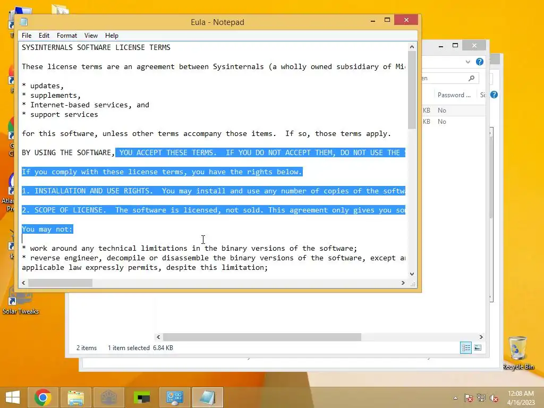Open the Edit menu in Notepad
Viewport: 544px width, 408px height.
(x=44, y=36)
